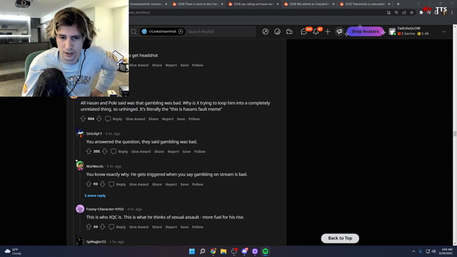The width and height of the screenshot is (457, 257).
Task: Expand 1 more reply thread
Action: (x=95, y=196)
